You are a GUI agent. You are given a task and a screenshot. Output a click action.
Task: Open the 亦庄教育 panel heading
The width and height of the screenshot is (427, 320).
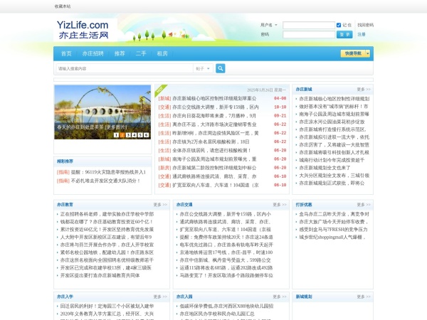65,205
